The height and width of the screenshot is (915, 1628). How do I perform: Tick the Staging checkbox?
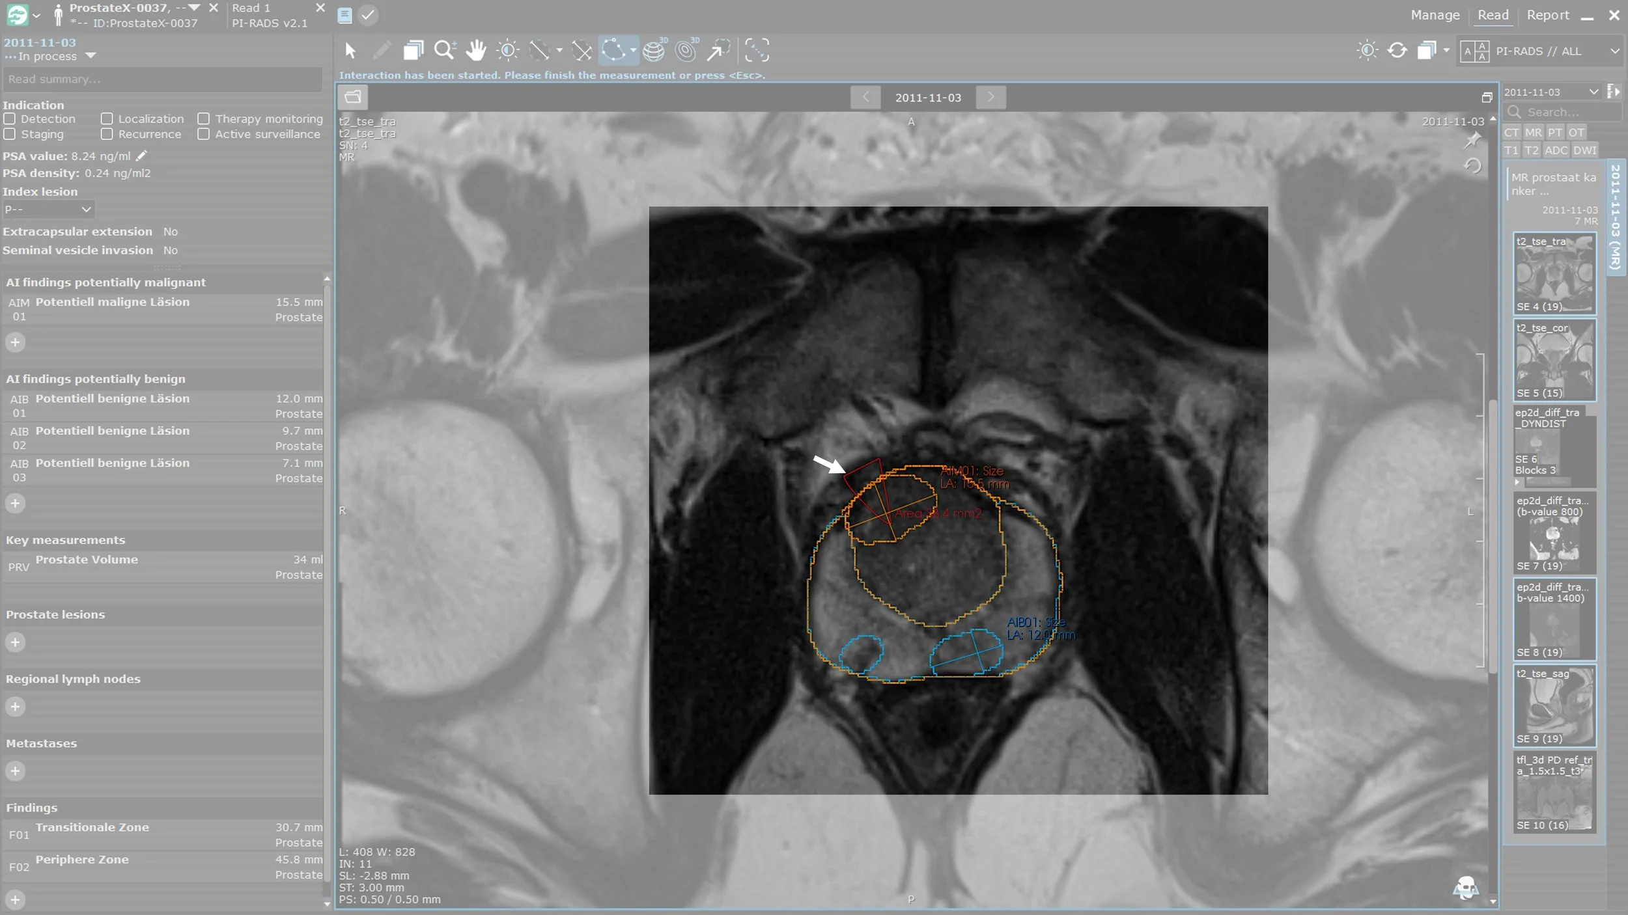(10, 134)
